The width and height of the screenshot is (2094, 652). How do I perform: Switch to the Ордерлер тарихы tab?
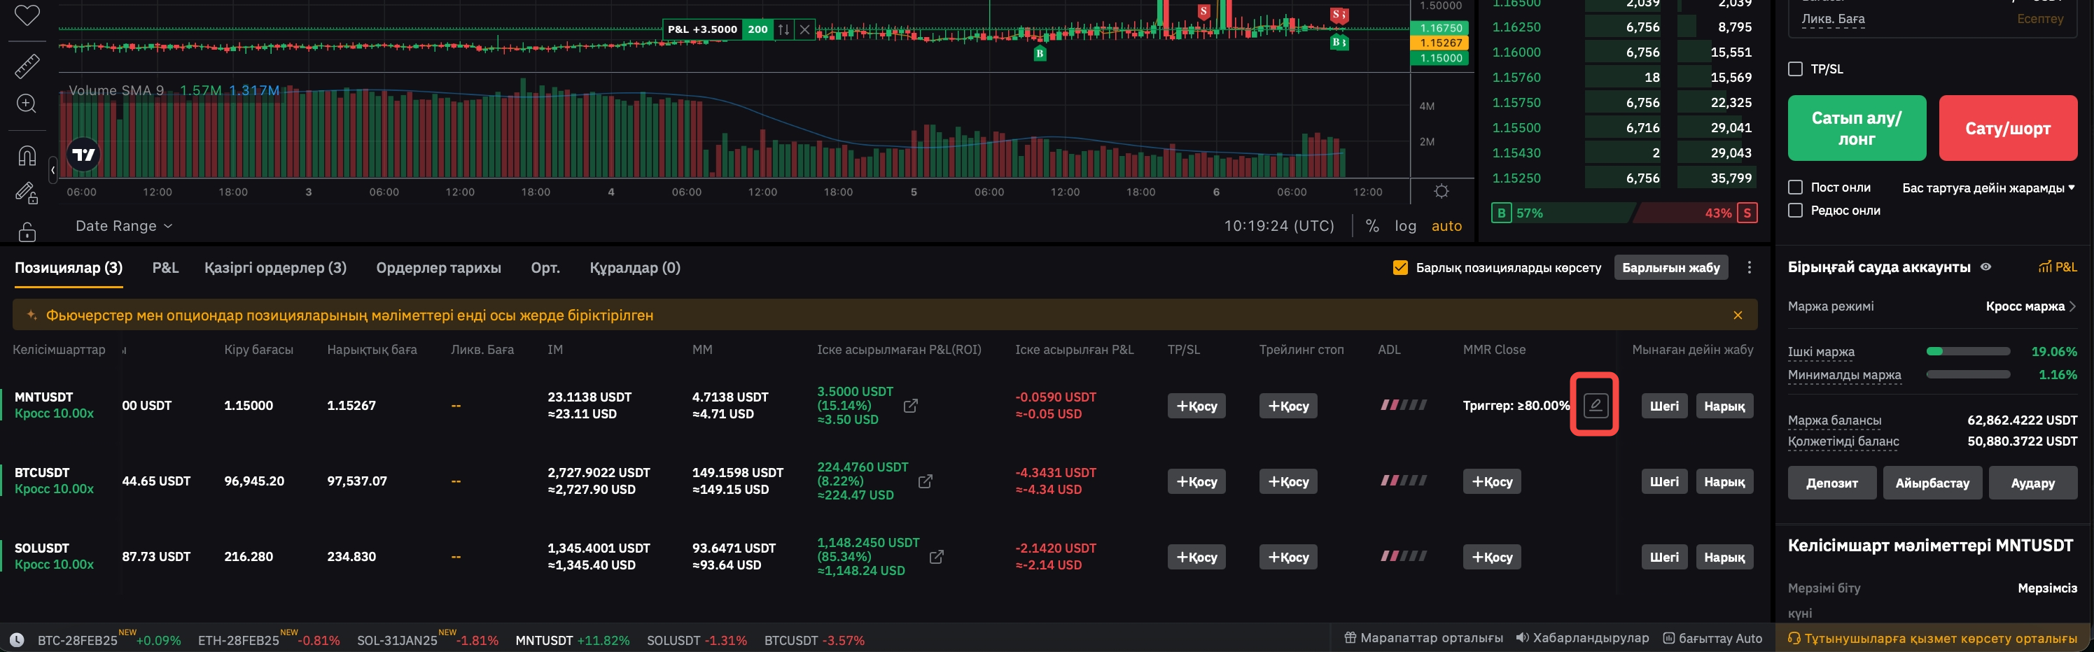438,268
